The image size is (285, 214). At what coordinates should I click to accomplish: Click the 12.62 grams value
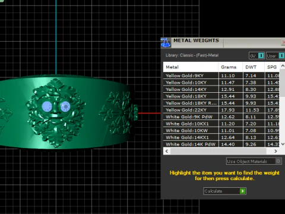(x=228, y=117)
